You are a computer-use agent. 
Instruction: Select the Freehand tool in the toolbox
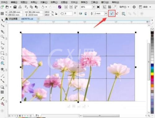click(2, 43)
